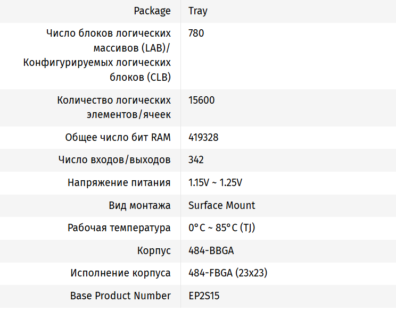Viewport: 396px width, 311px height.
Task: Click the 1.15V ~ 1.25V value
Action: click(x=216, y=182)
